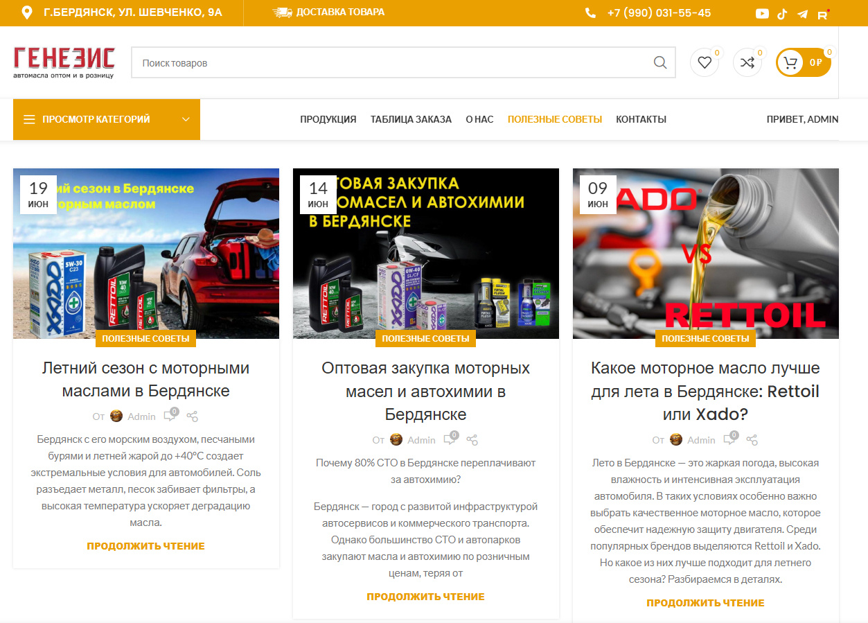Click Продолжить чтение for Rettoil или Xado post
The image size is (868, 623).
pos(706,603)
